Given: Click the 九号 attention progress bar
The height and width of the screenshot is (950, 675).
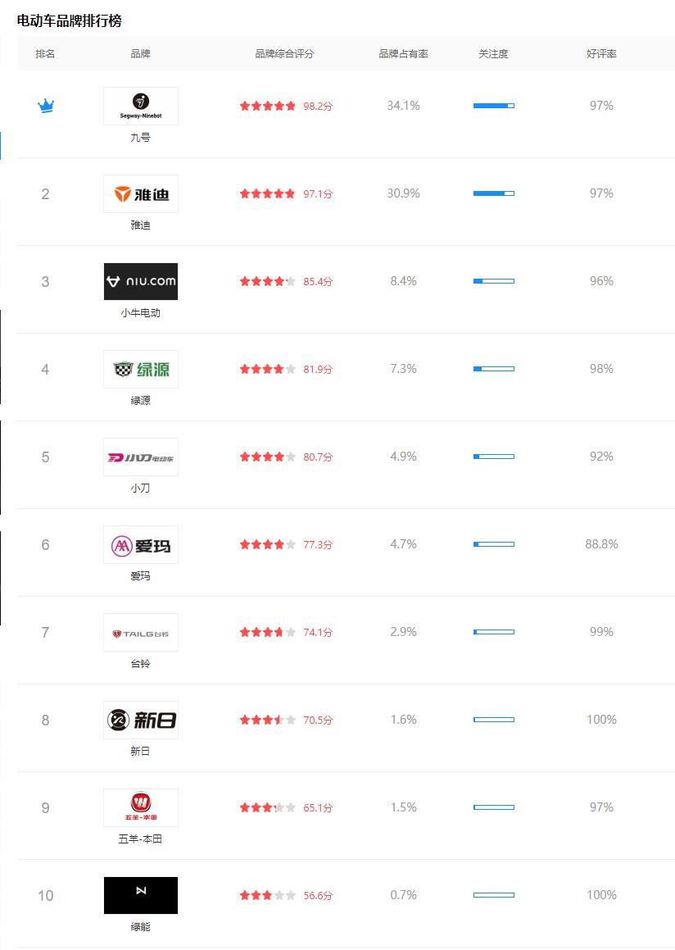Looking at the screenshot, I should [x=494, y=106].
